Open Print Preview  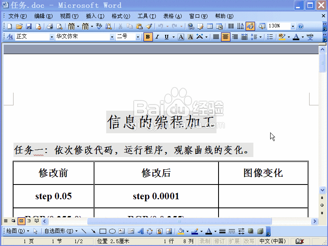pos(59,25)
